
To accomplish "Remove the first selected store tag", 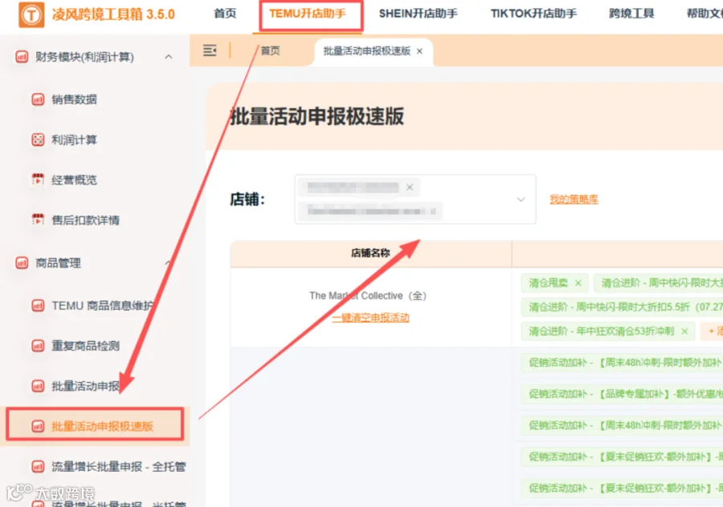I will pyautogui.click(x=410, y=187).
